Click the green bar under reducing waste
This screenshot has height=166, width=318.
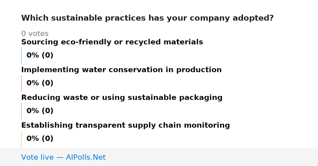(x=21, y=111)
